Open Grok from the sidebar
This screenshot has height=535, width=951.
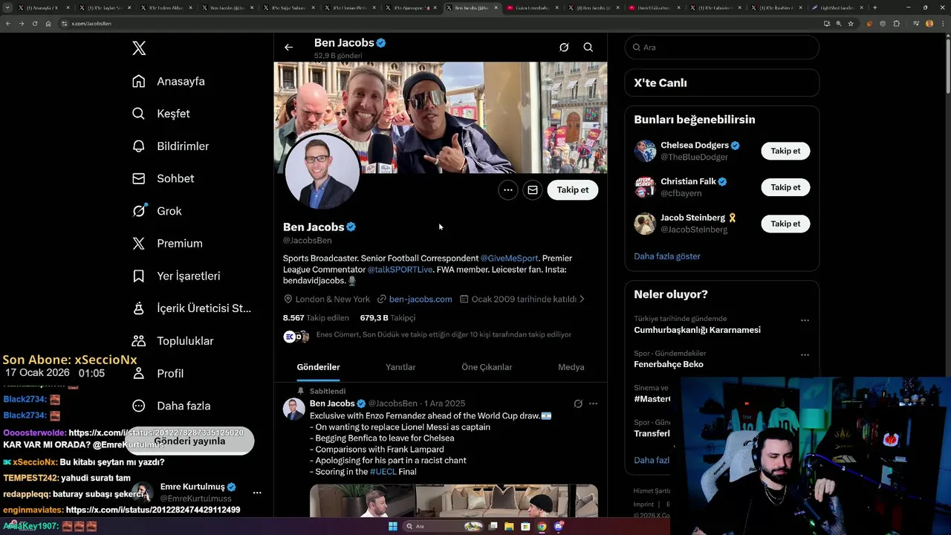[157, 211]
